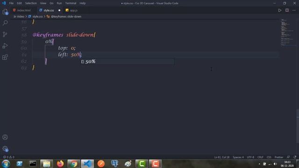Open the Windows Start button
Viewport: 299px width, 168px height.
coord(6,164)
